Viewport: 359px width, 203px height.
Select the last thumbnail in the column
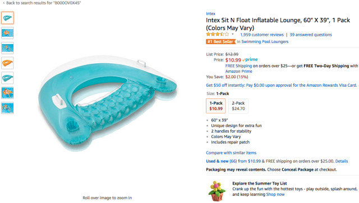point(7,108)
